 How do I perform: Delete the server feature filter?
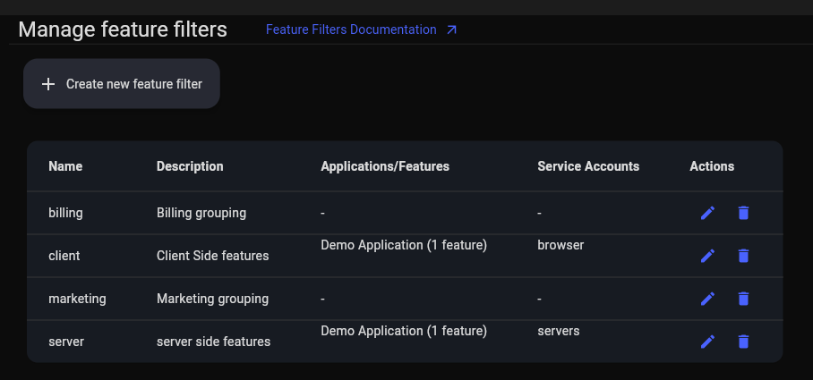tap(743, 342)
